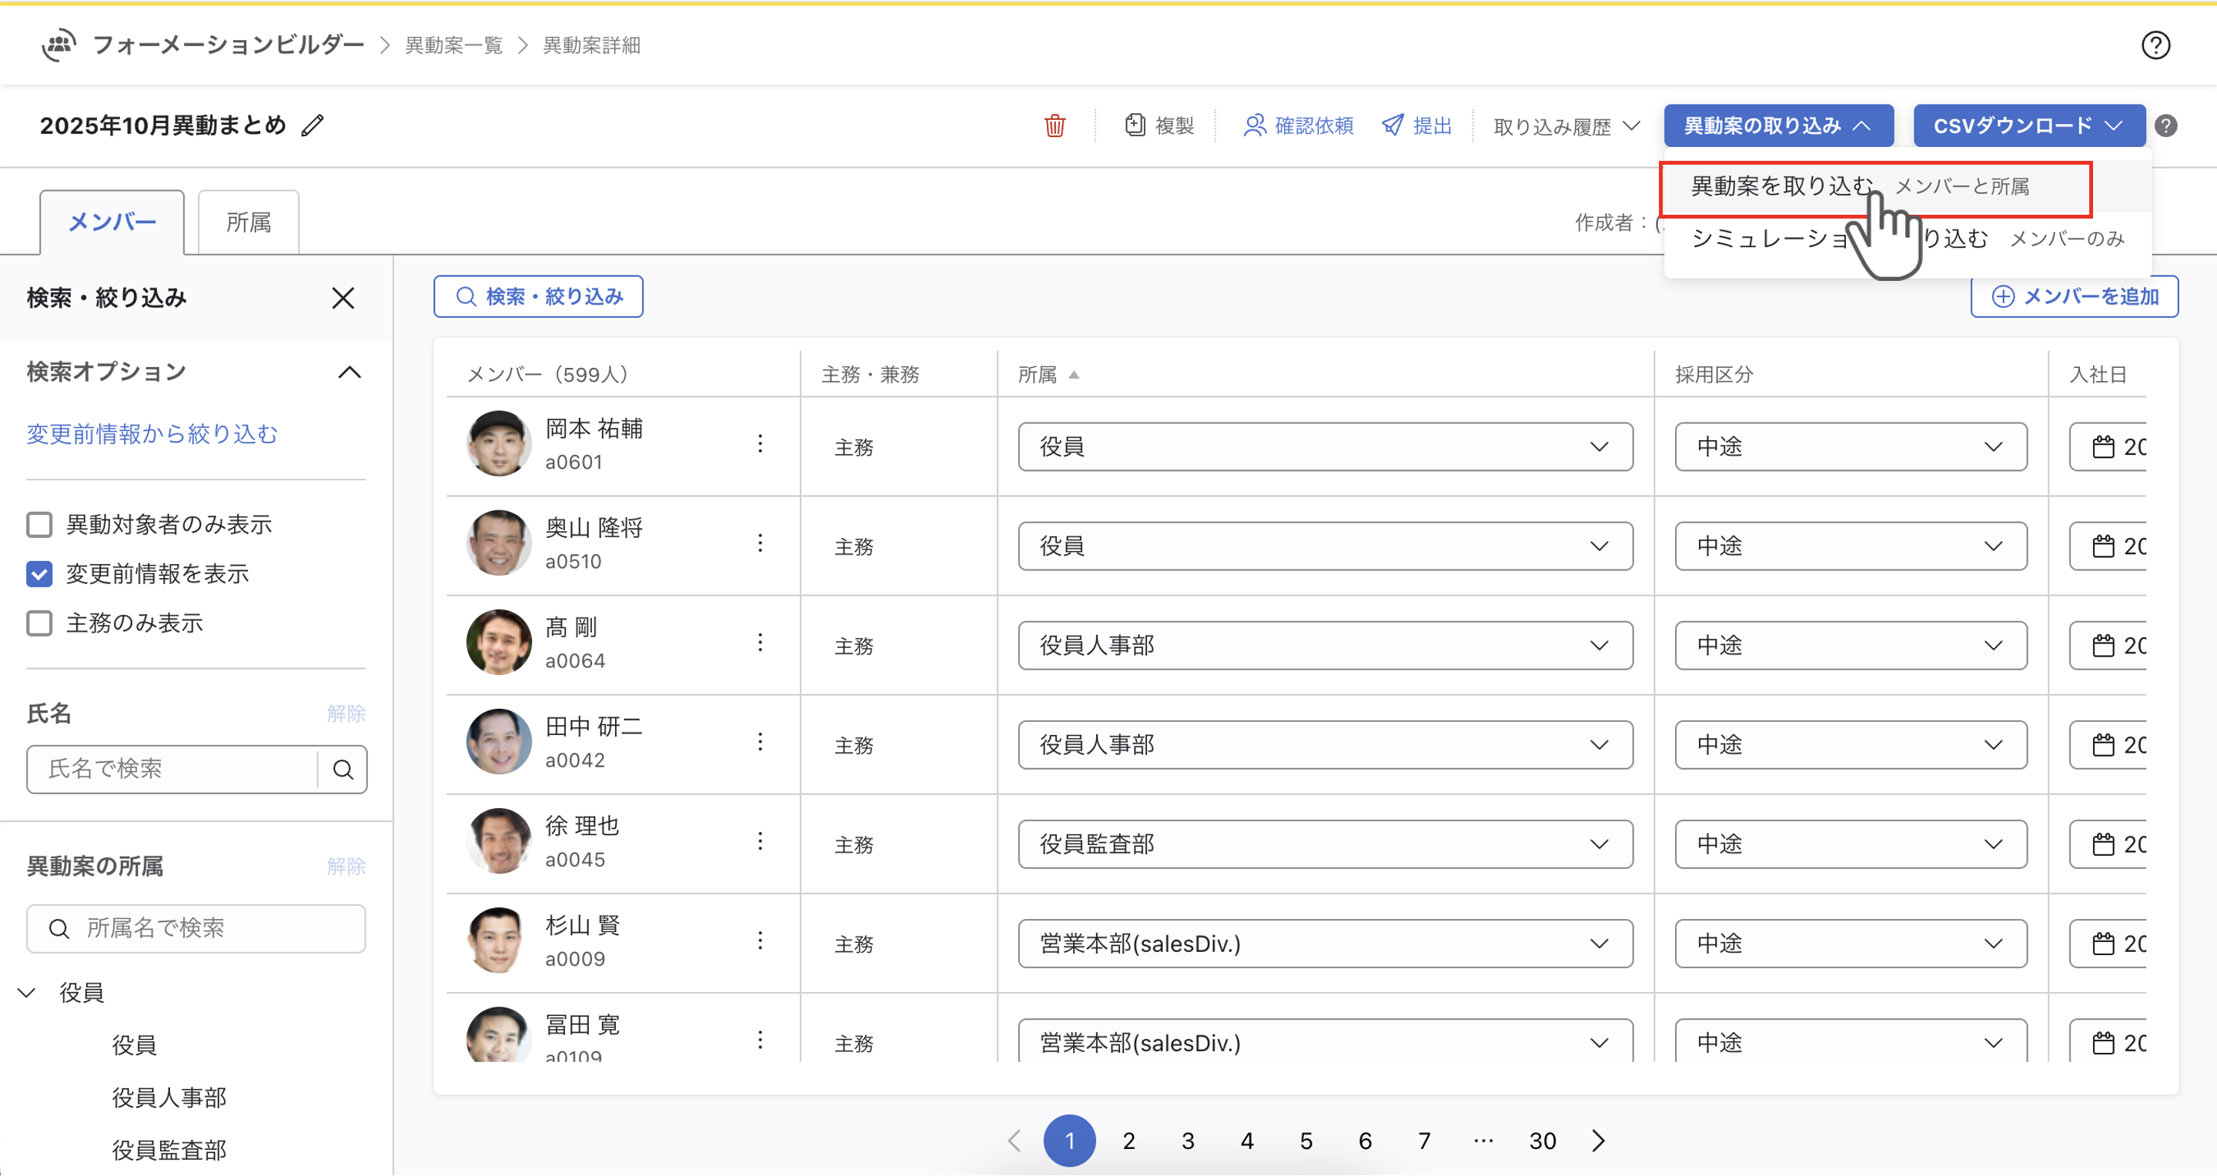This screenshot has height=1176, width=2217.
Task: Click the 複製 duplicate icon
Action: tap(1135, 125)
